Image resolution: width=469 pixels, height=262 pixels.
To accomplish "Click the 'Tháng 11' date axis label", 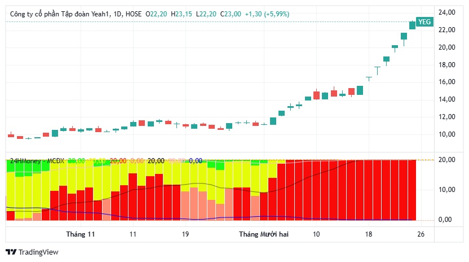I will [x=81, y=234].
